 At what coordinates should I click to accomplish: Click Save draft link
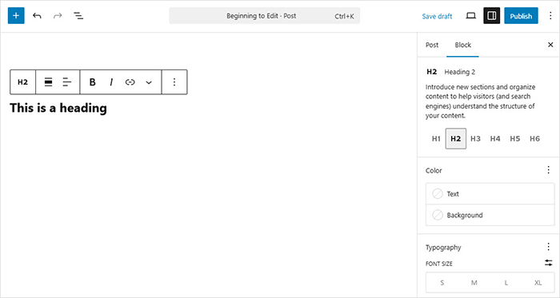[437, 16]
